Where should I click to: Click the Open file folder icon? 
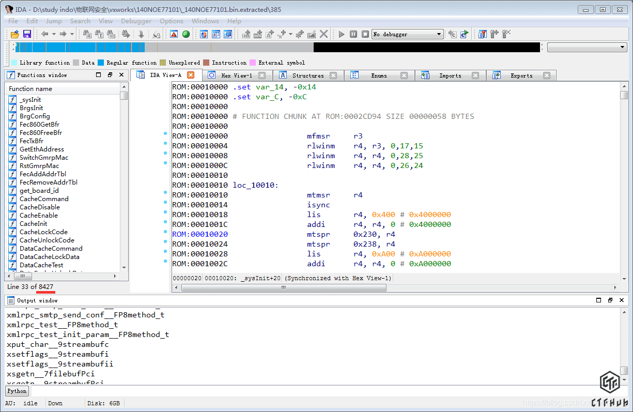tap(14, 34)
